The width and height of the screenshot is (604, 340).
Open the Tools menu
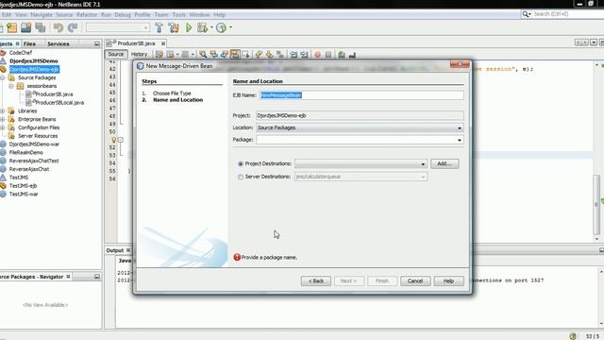click(179, 15)
